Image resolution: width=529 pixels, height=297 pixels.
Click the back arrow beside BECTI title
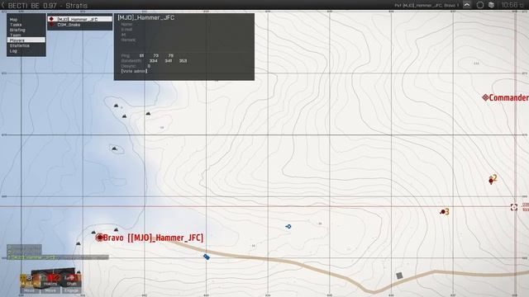pyautogui.click(x=3, y=5)
